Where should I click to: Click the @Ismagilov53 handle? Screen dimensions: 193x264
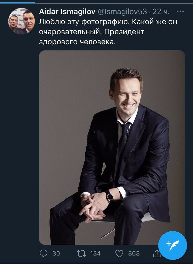point(122,12)
